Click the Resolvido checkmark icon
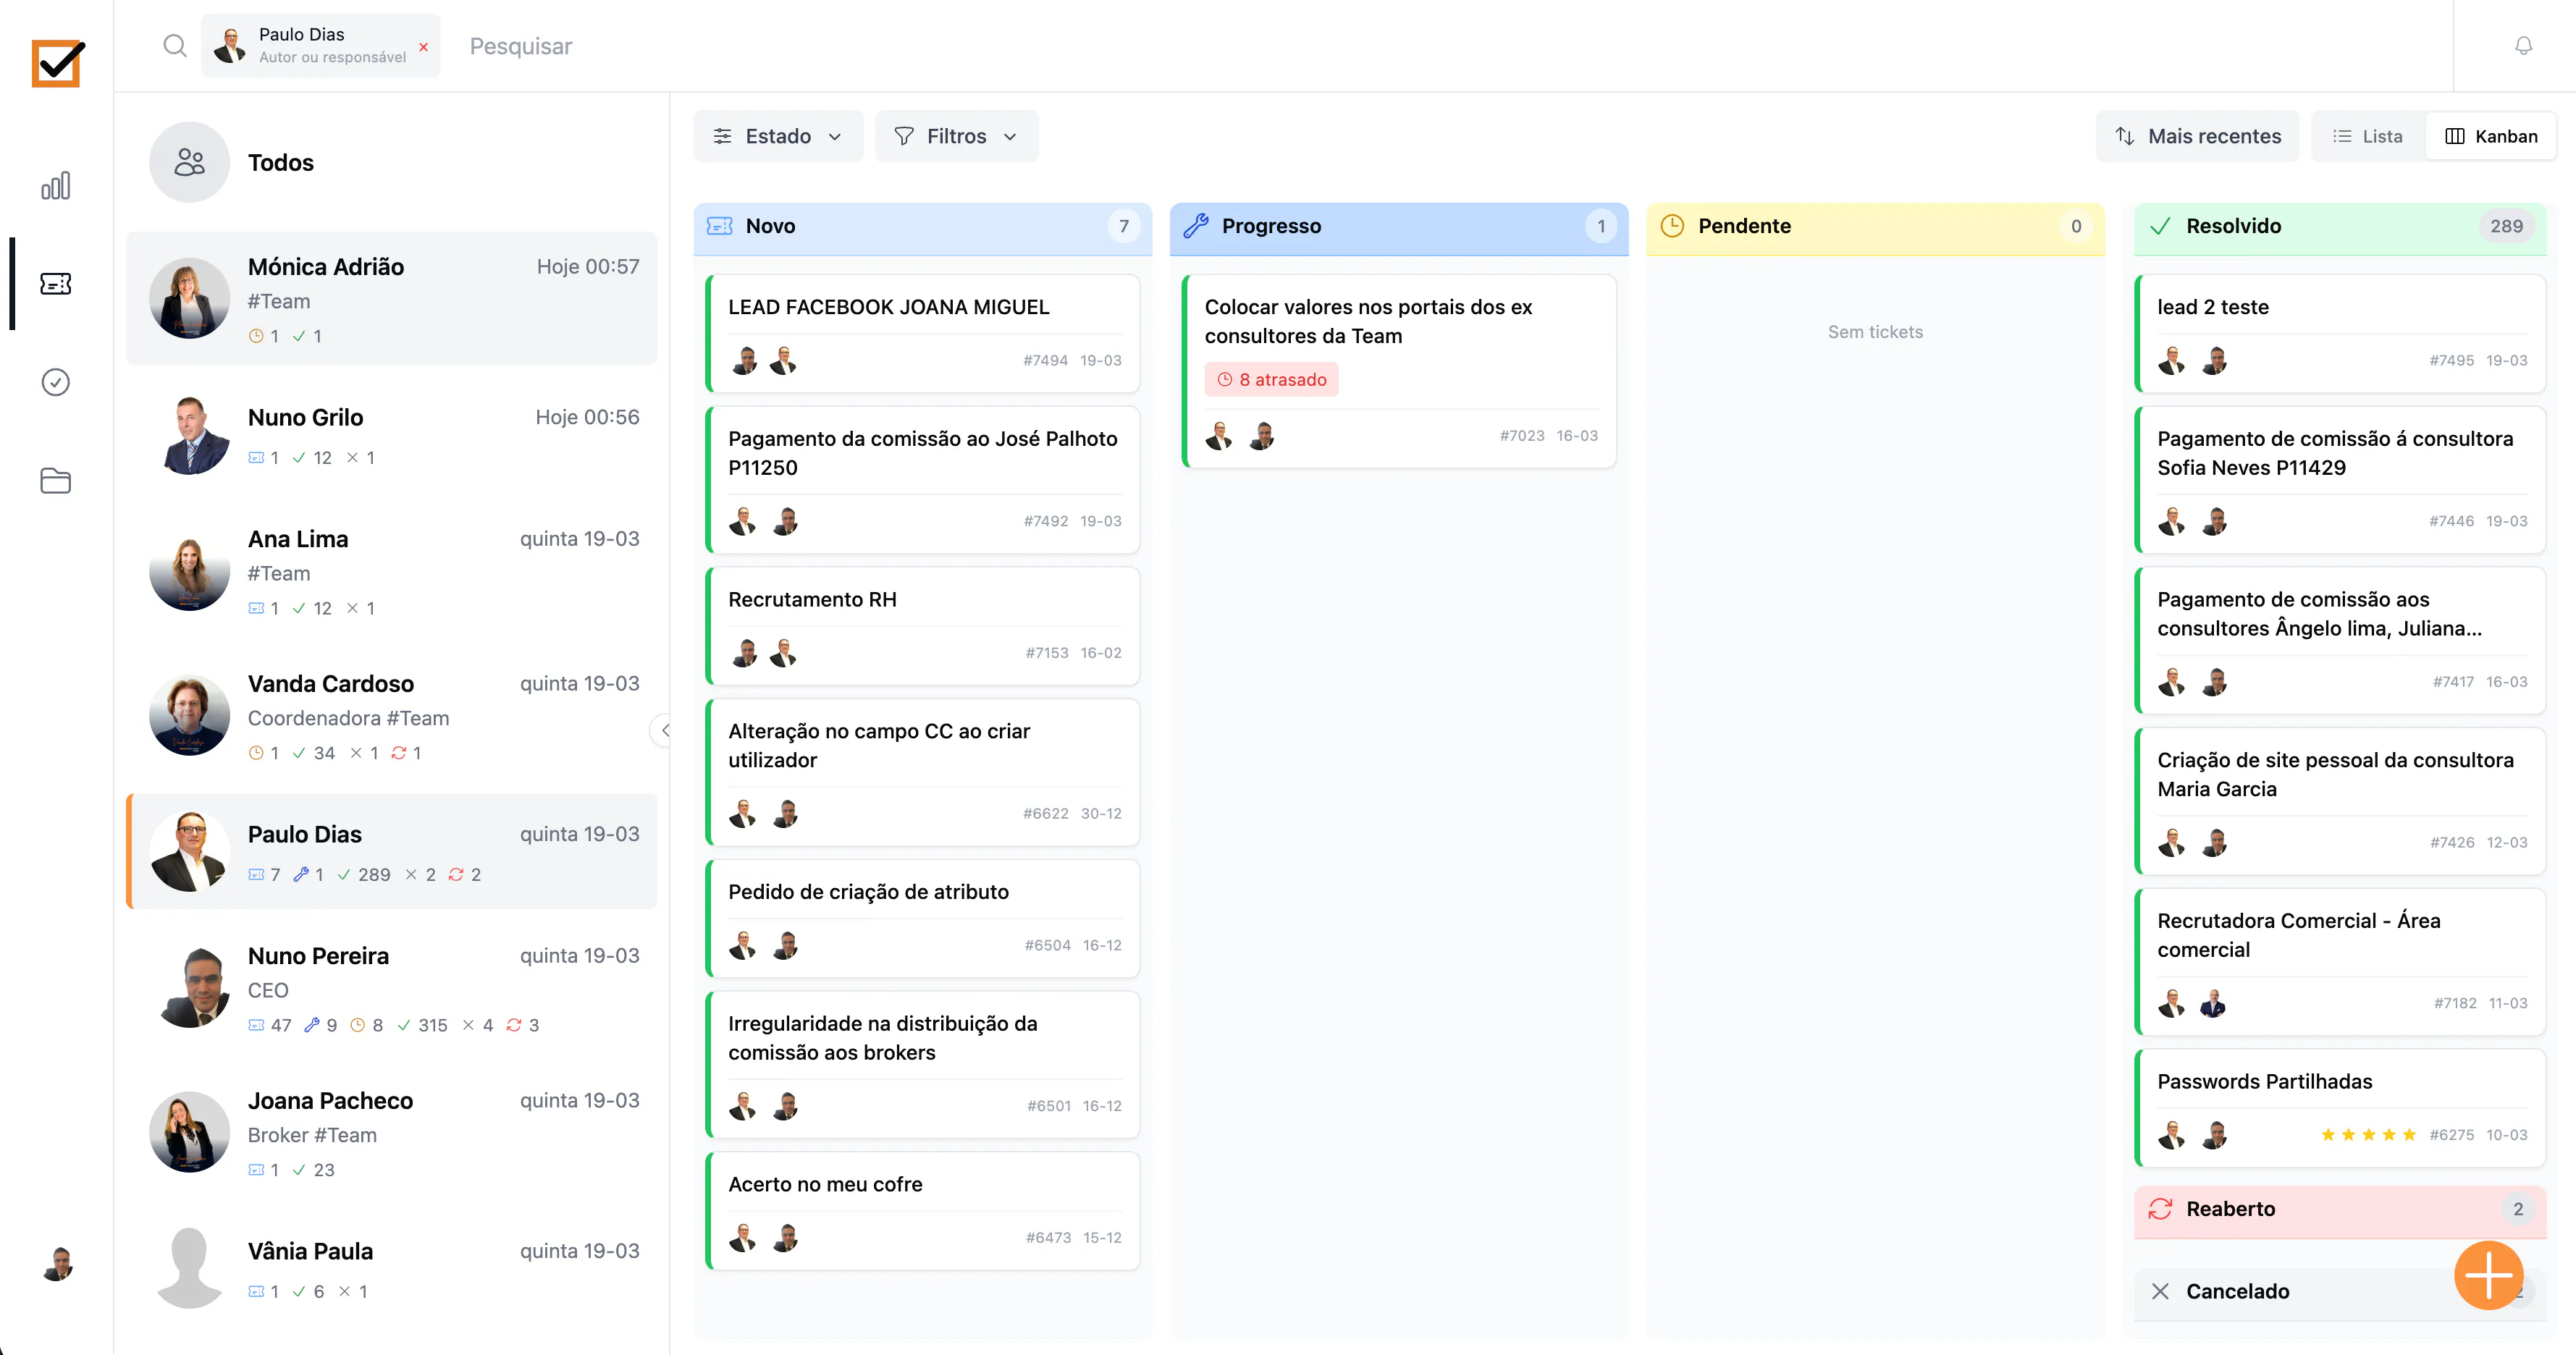This screenshot has width=2576, height=1355. (2160, 226)
